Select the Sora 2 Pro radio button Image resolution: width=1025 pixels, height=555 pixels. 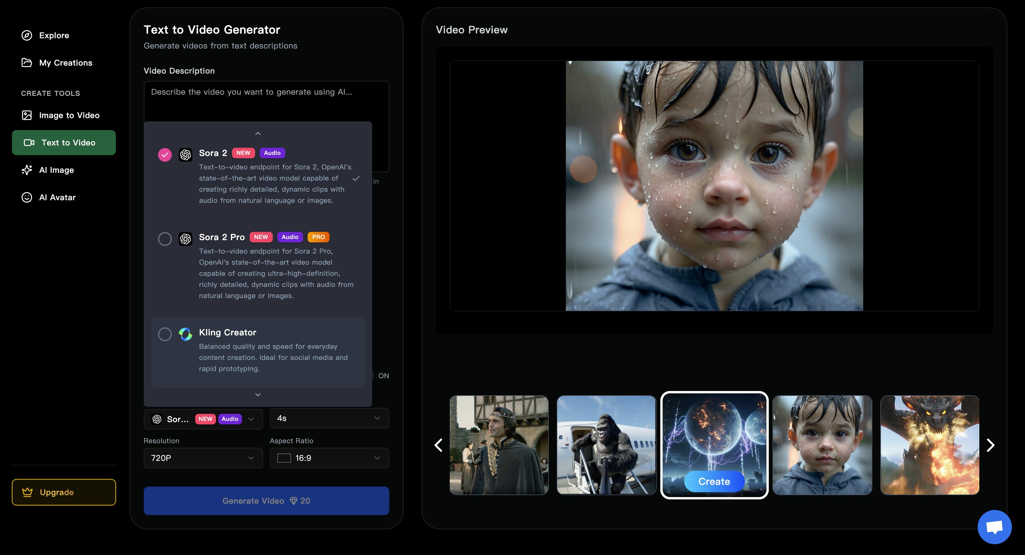(165, 239)
